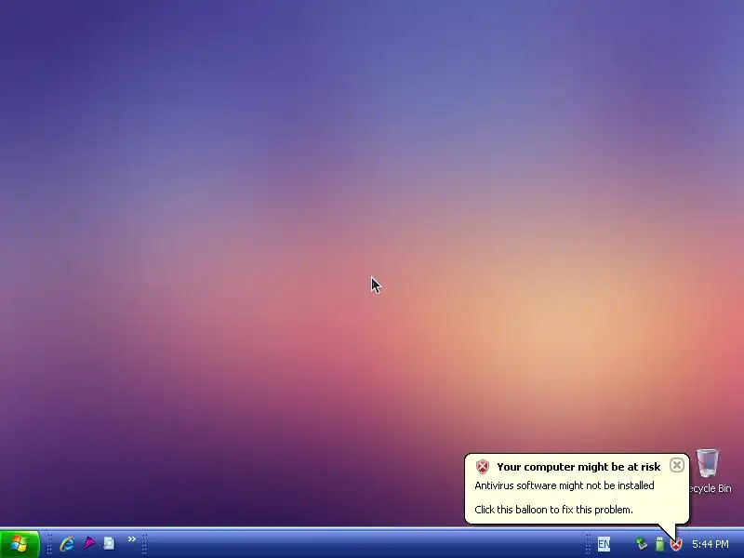Select the Recycle Bin desktop icon
The height and width of the screenshot is (558, 744).
point(709,472)
